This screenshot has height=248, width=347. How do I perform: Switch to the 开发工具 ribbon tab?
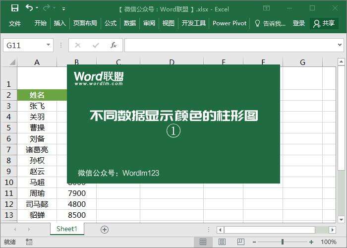coord(194,23)
